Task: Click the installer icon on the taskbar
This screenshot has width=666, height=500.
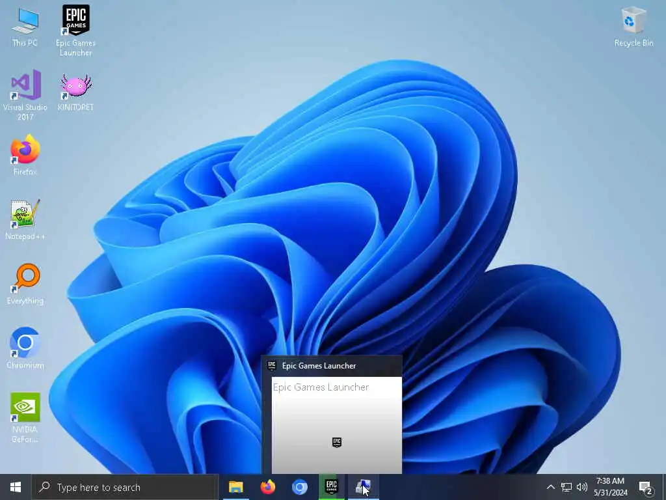Action: [x=363, y=487]
